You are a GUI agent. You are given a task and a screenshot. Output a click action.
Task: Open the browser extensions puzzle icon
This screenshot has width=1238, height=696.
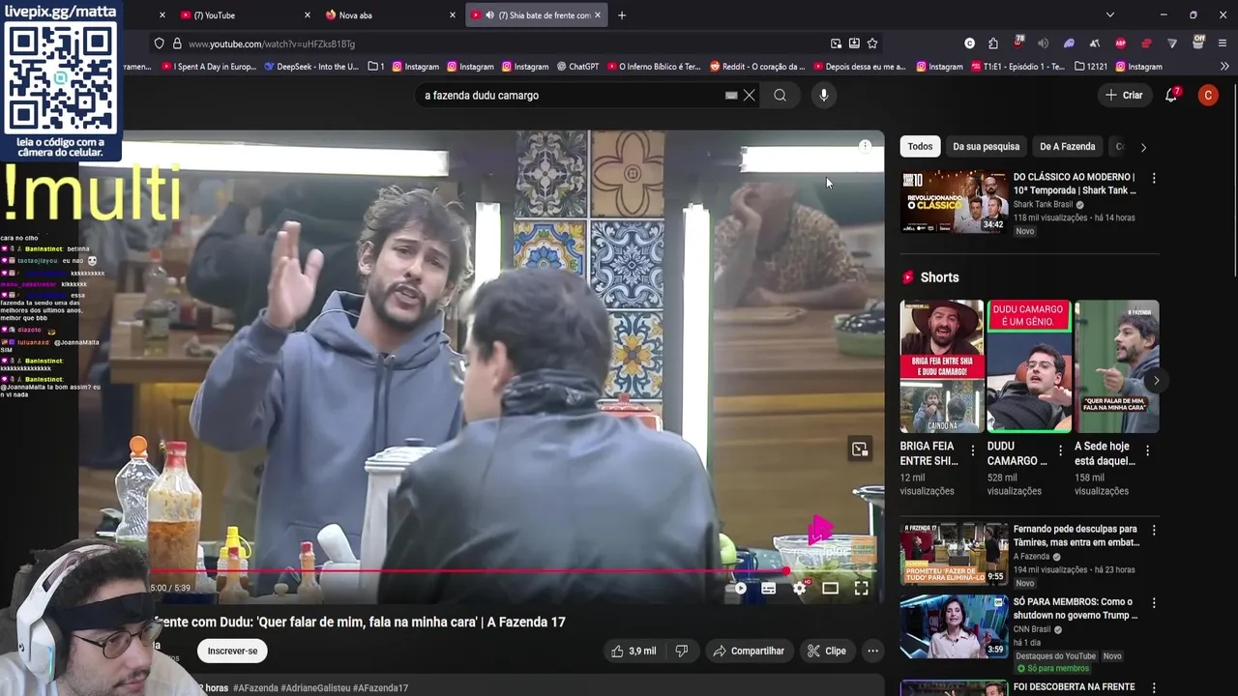tap(992, 43)
